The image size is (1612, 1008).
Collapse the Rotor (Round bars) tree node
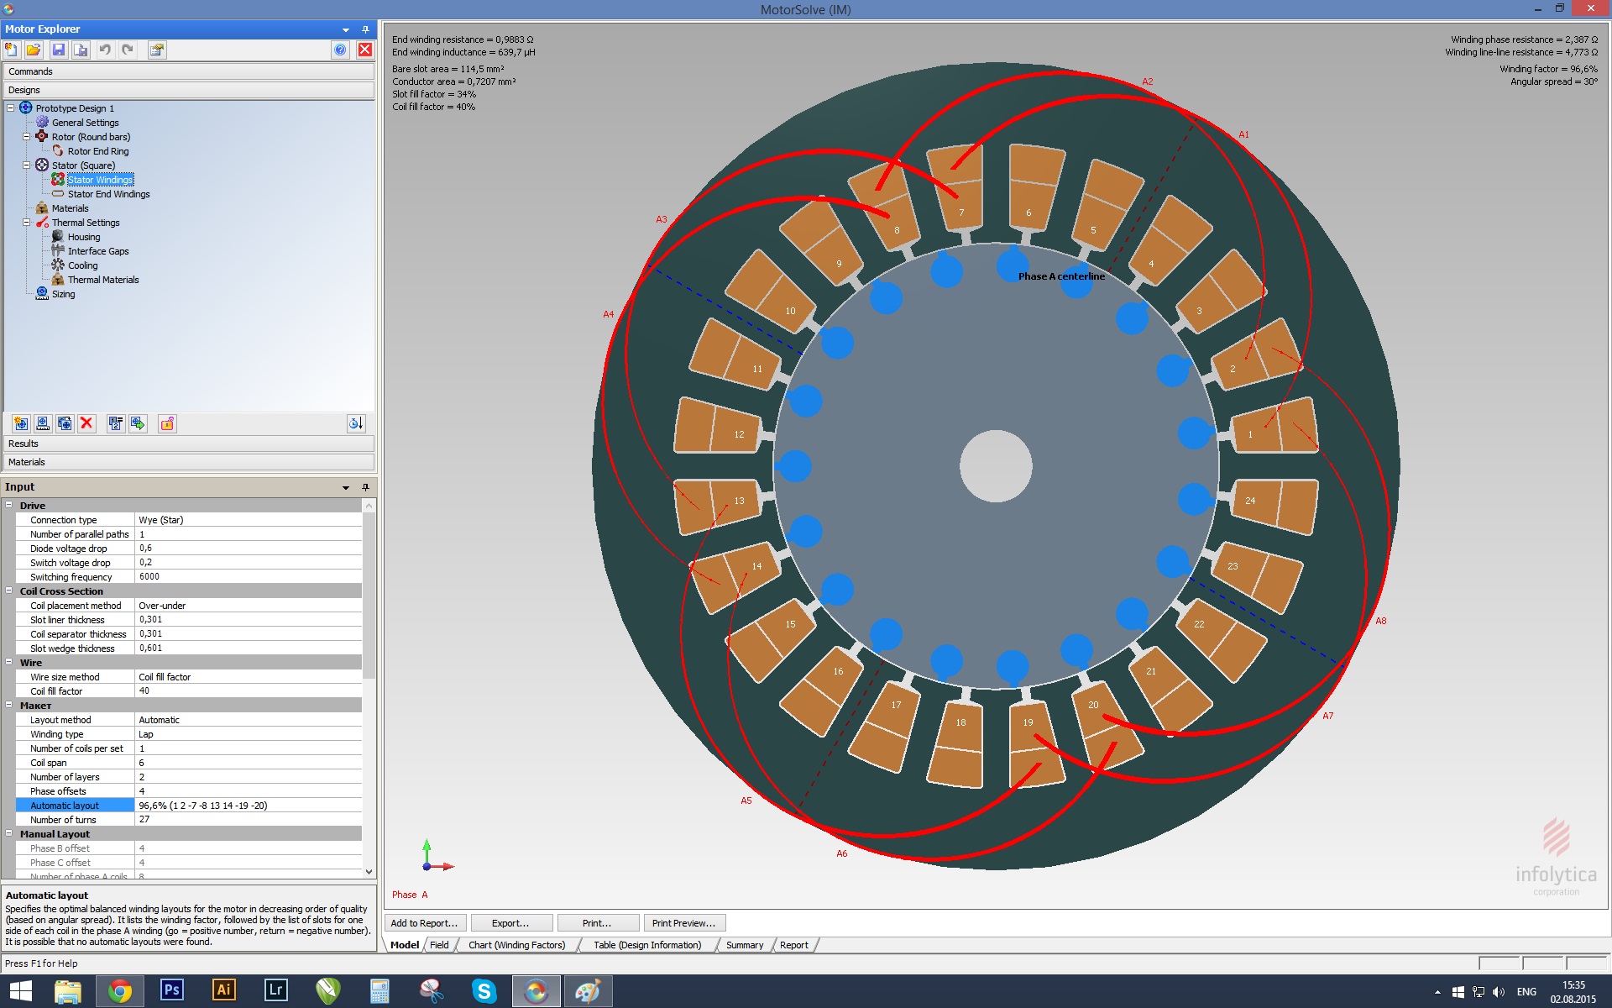26,137
